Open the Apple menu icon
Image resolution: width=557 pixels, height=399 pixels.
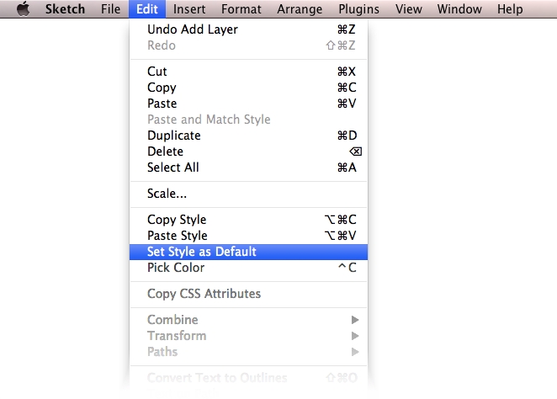click(23, 9)
